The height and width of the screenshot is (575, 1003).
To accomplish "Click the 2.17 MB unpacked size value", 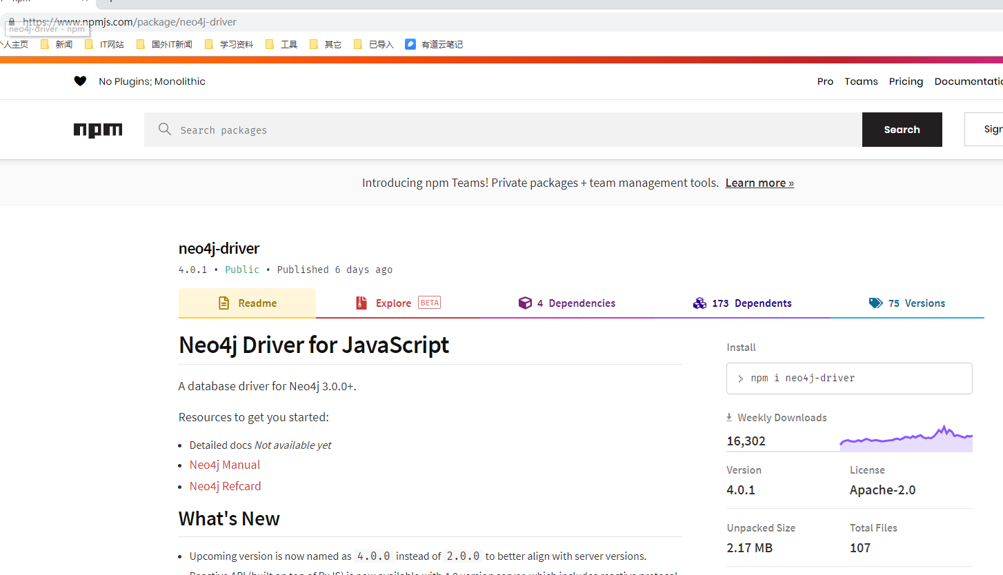I will click(749, 548).
